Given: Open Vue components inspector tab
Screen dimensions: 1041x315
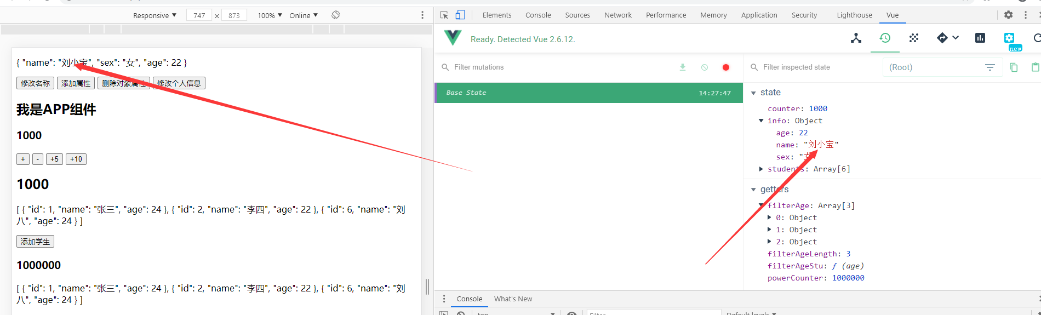Looking at the screenshot, I should [x=856, y=38].
